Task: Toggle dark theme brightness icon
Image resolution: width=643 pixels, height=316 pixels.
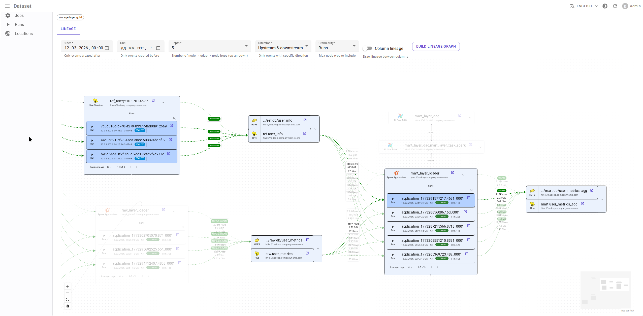Action: pos(605,6)
